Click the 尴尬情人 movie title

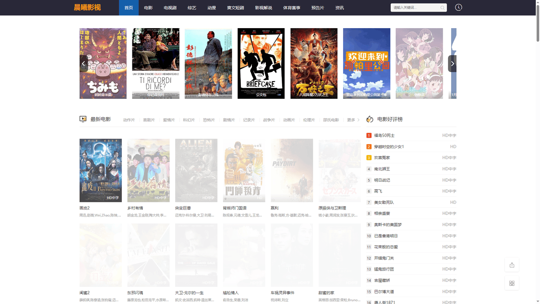(231, 293)
